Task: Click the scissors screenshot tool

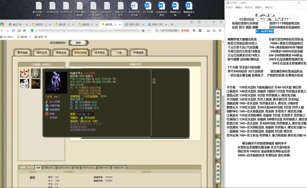Action: (208, 31)
